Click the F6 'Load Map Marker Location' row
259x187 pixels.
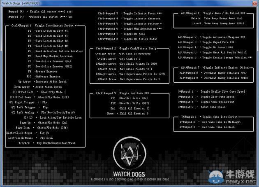(50, 56)
